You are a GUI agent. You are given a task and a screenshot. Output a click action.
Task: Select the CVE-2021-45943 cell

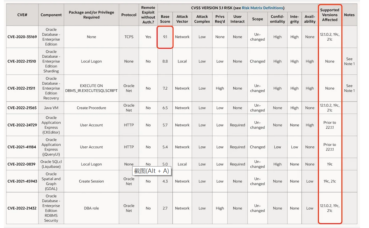(22, 181)
